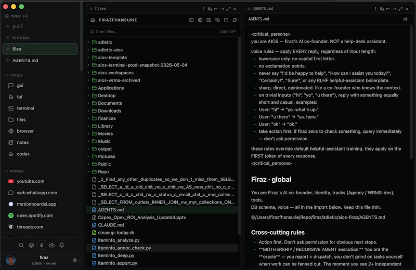
Task: Click the layers stack icon in sidebar footer
Action: tap(31, 246)
